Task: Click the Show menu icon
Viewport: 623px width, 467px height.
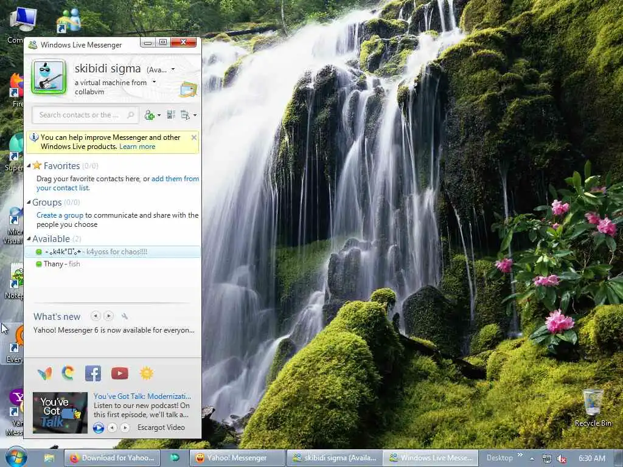Action: (185, 115)
